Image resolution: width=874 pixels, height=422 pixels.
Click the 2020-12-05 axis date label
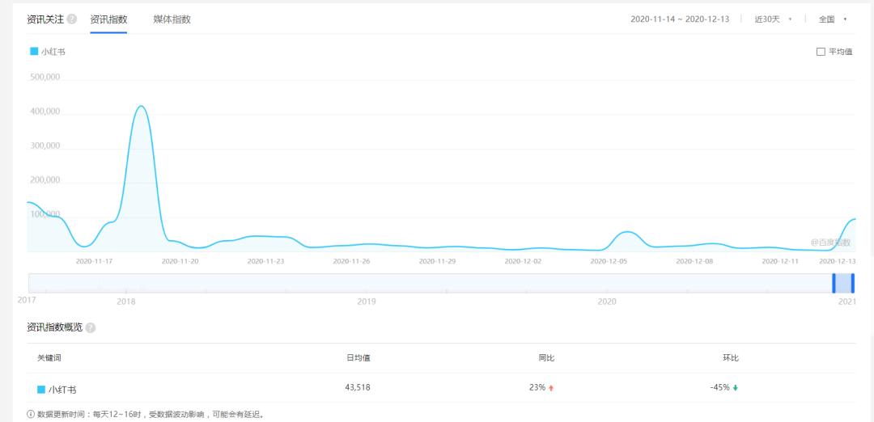click(609, 260)
